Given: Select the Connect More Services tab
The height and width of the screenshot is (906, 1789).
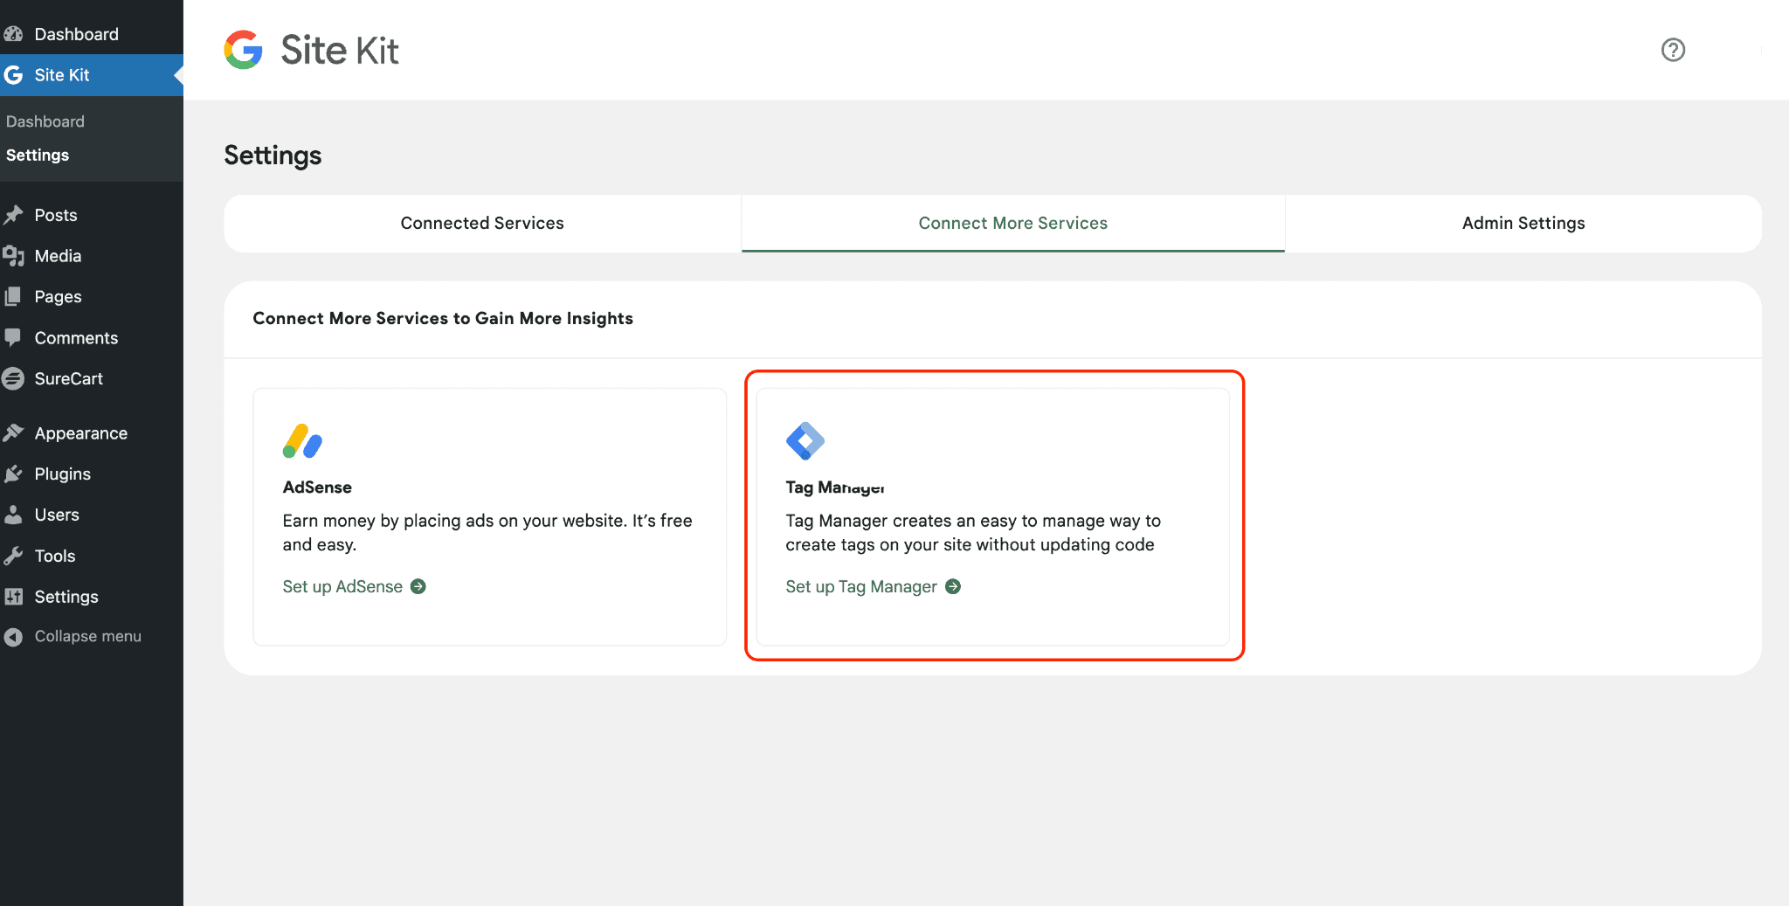Looking at the screenshot, I should click(1012, 223).
